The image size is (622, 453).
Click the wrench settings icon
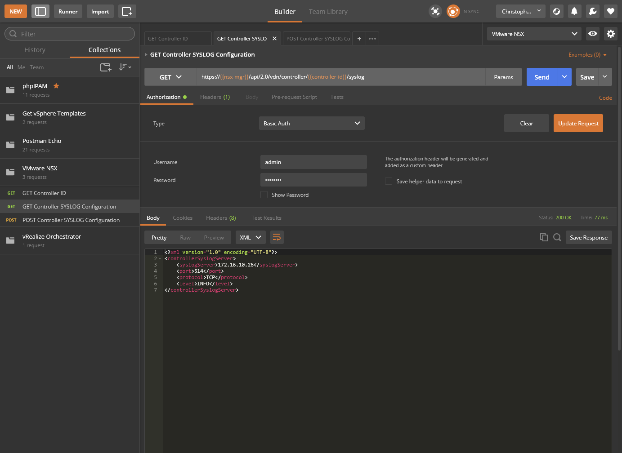(x=592, y=11)
